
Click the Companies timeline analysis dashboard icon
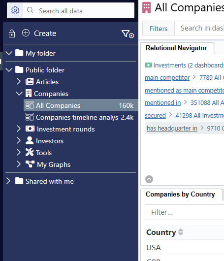30,117
